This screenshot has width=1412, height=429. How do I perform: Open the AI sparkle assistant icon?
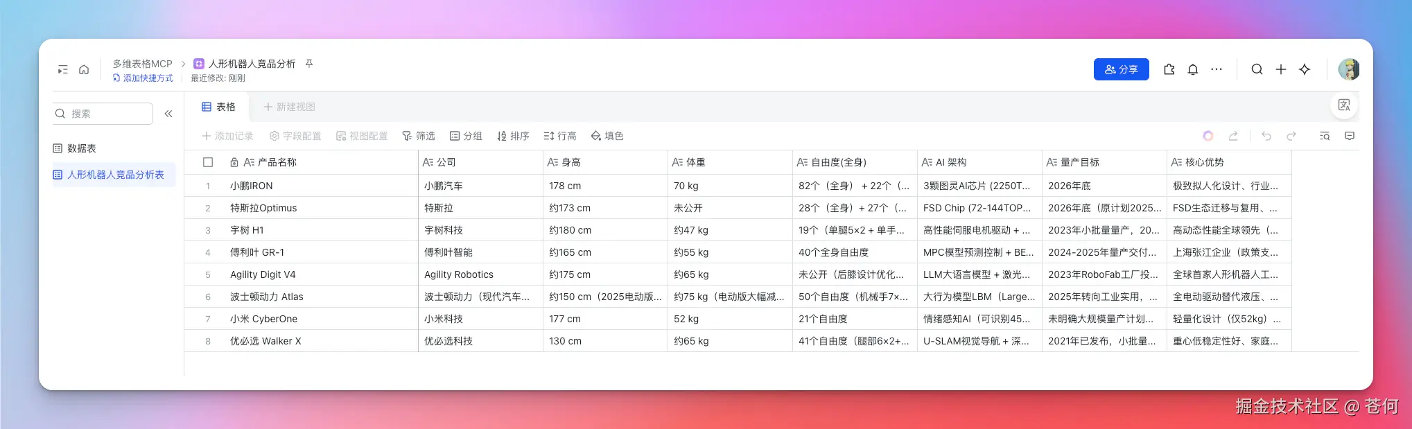point(1305,69)
